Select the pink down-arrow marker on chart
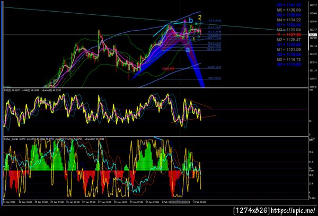The height and width of the screenshot is (216, 318). [x=185, y=21]
